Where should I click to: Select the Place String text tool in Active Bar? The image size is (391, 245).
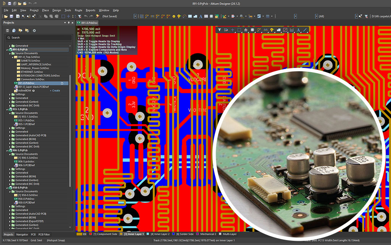pyautogui.click(x=299, y=30)
